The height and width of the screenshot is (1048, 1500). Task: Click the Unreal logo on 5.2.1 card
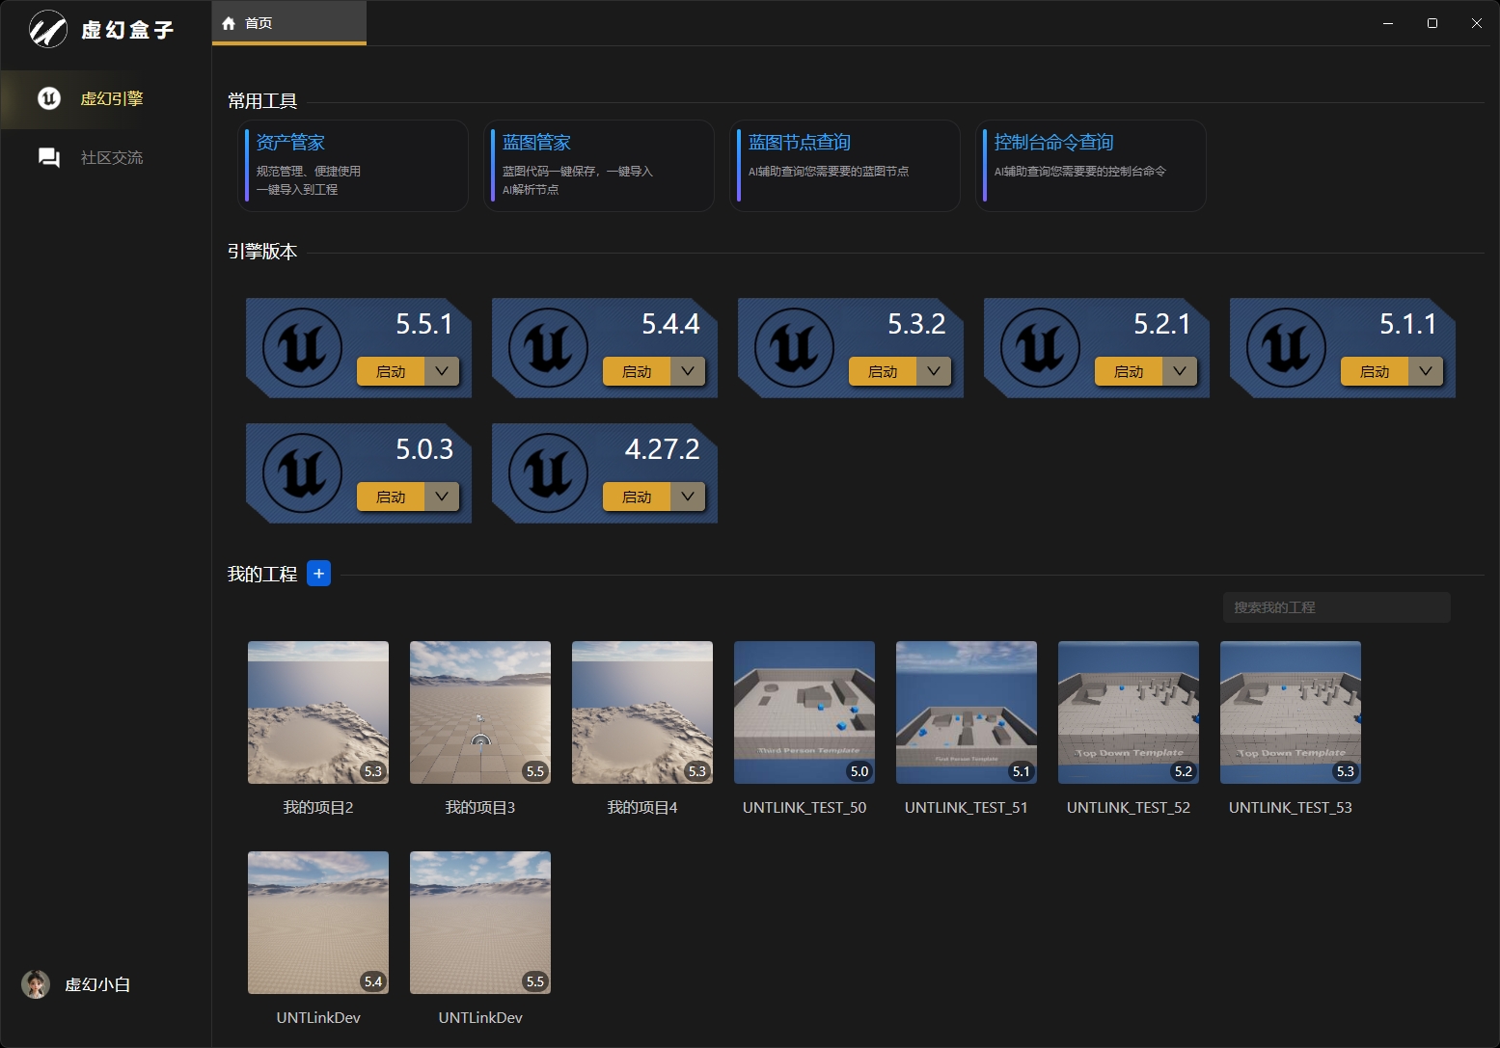tap(1040, 348)
